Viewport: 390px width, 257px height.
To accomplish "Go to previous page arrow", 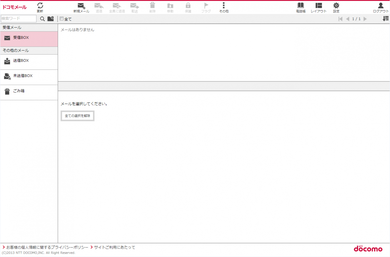I will 348,19.
